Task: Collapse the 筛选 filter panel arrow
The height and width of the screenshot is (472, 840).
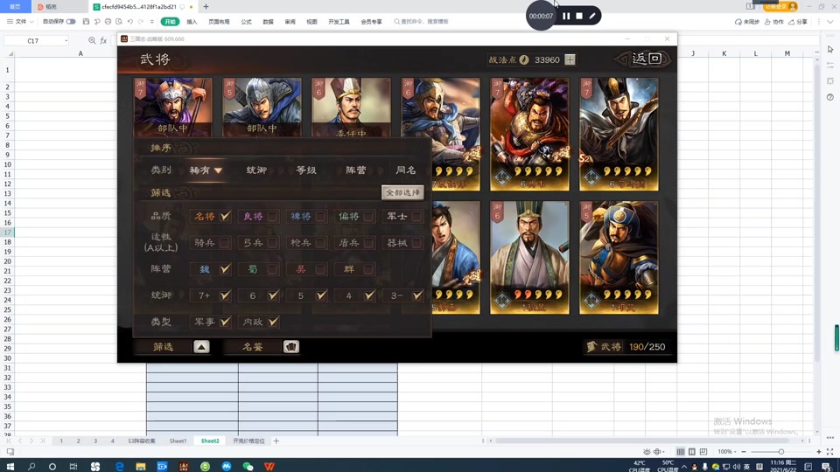Action: tap(201, 347)
